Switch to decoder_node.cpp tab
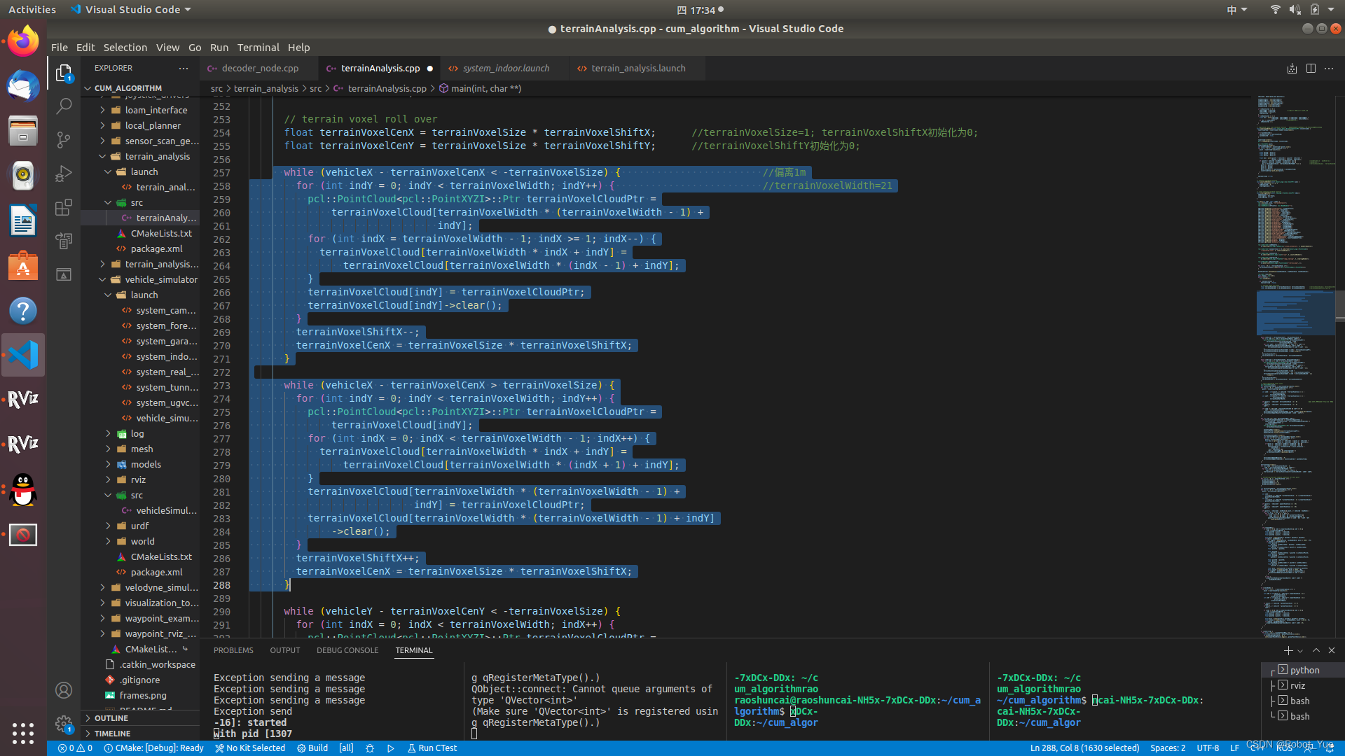This screenshot has width=1345, height=756. [x=259, y=68]
